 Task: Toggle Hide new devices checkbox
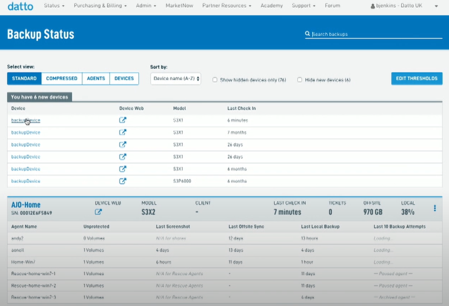click(300, 80)
